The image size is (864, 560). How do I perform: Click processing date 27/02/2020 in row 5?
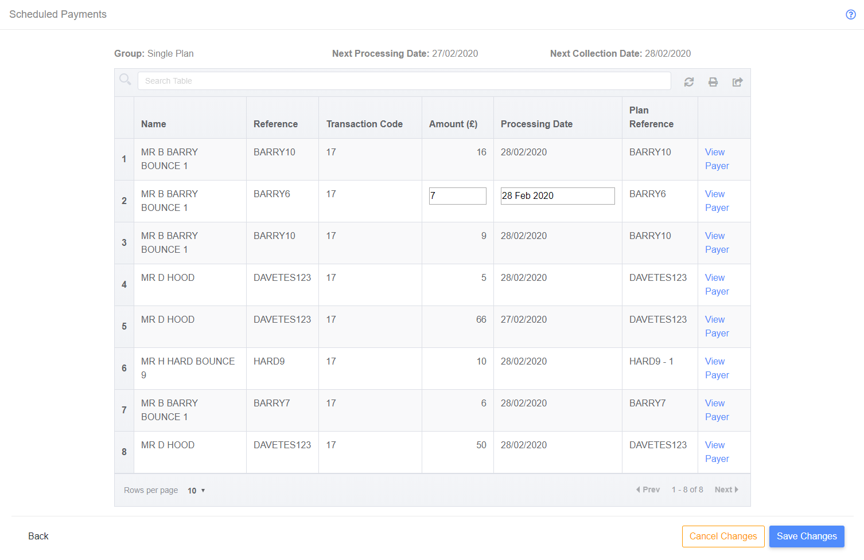(524, 319)
